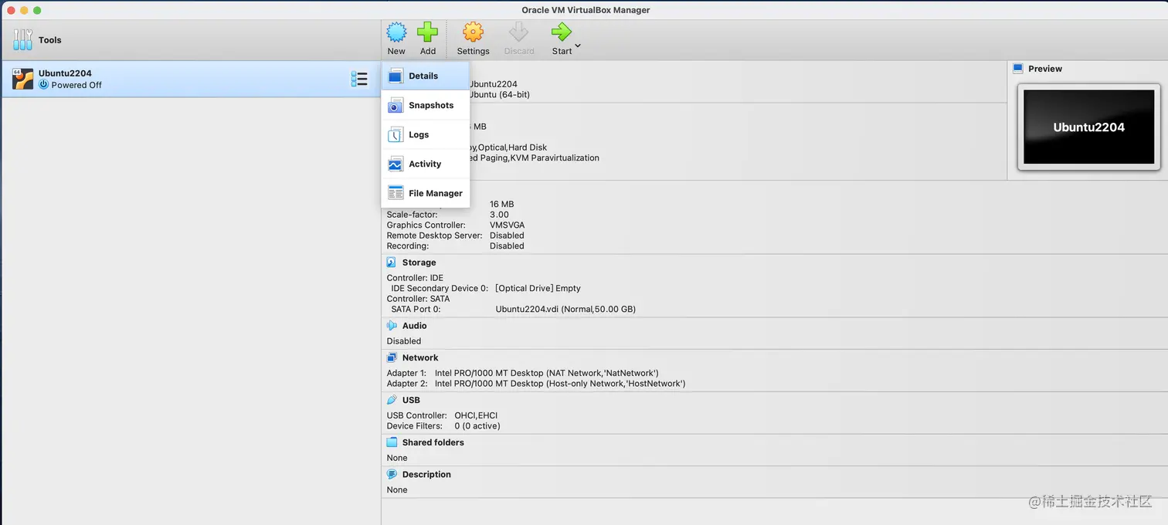
Task: Click the Shared folders folder icon
Action: [392, 442]
